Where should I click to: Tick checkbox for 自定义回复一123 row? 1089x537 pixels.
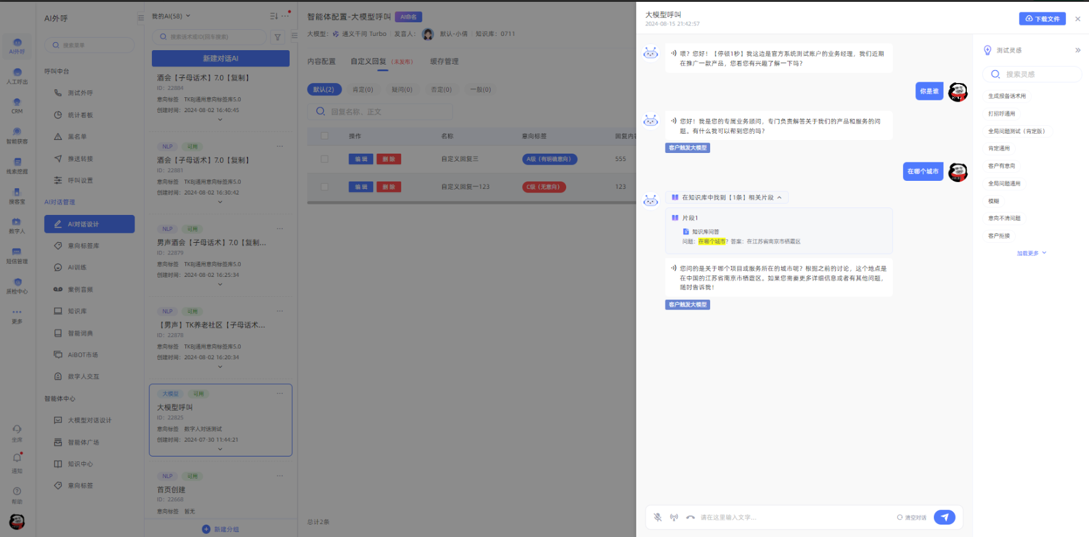[324, 186]
